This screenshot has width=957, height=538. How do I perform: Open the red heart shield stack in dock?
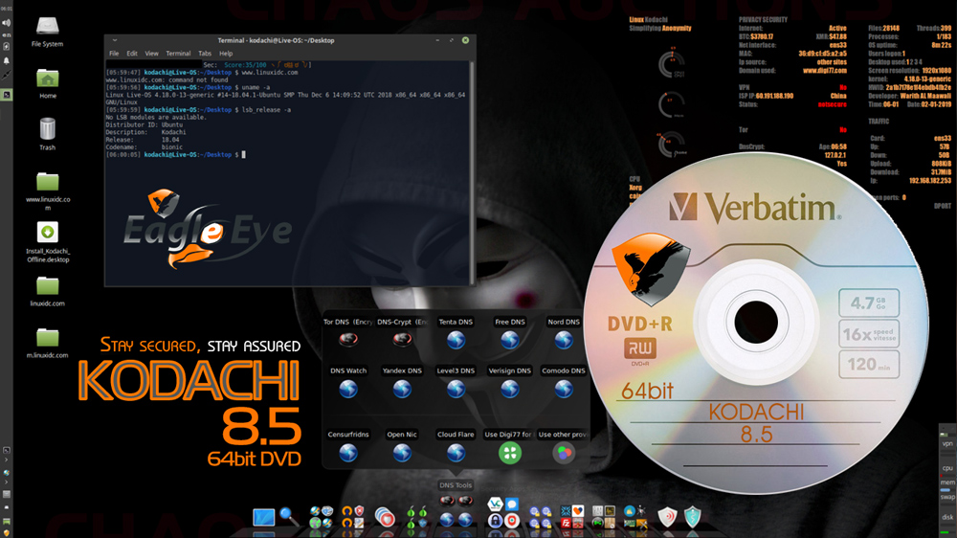pyautogui.click(x=385, y=517)
